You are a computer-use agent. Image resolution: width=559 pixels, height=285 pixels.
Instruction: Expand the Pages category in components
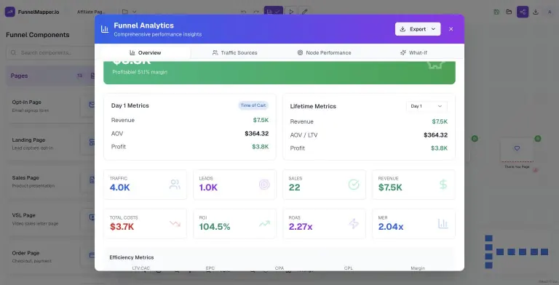pos(51,76)
